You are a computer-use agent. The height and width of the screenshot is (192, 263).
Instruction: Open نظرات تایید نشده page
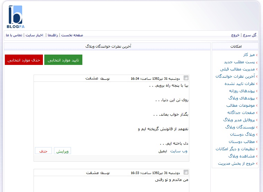coord(240,84)
